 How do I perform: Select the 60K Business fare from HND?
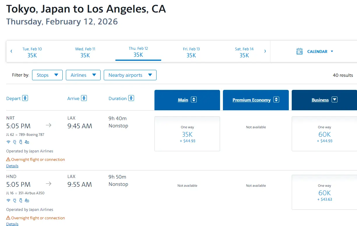click(324, 193)
